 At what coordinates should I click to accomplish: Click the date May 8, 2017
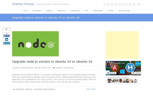46,68
